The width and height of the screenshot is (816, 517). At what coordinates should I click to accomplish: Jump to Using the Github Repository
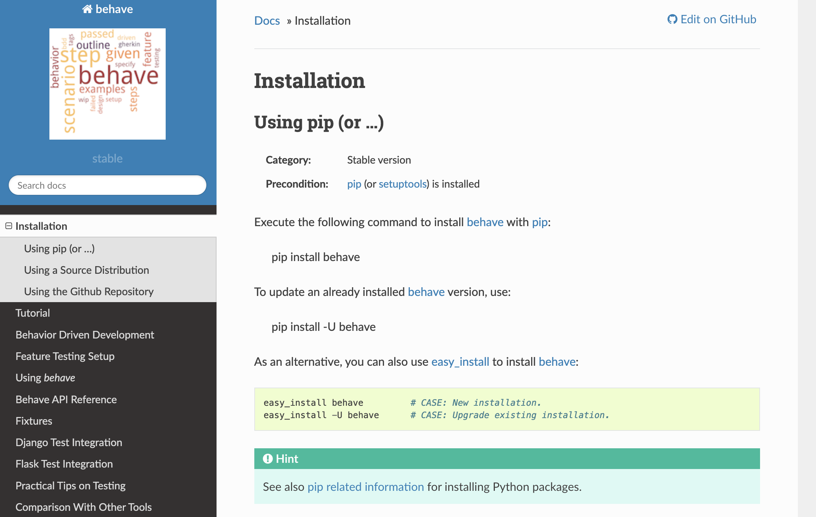(x=89, y=292)
